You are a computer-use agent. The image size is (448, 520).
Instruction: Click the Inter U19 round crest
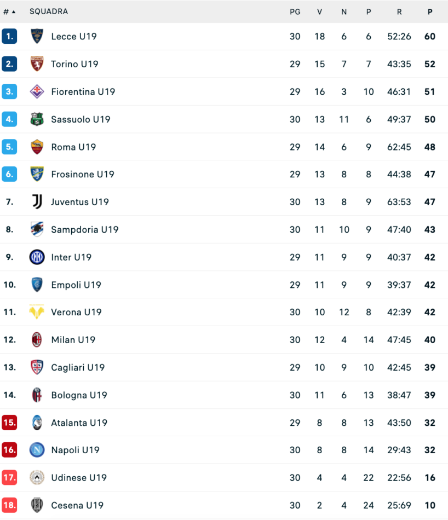point(37,257)
